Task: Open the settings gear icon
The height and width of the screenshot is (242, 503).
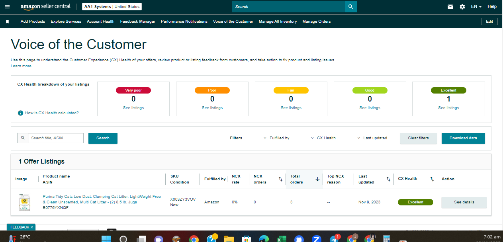Action: [462, 7]
